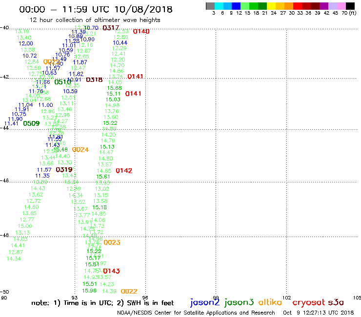Viewport: 361px width, 317px height.
Task: Click the wave height value 15.61
Action: click(103, 177)
